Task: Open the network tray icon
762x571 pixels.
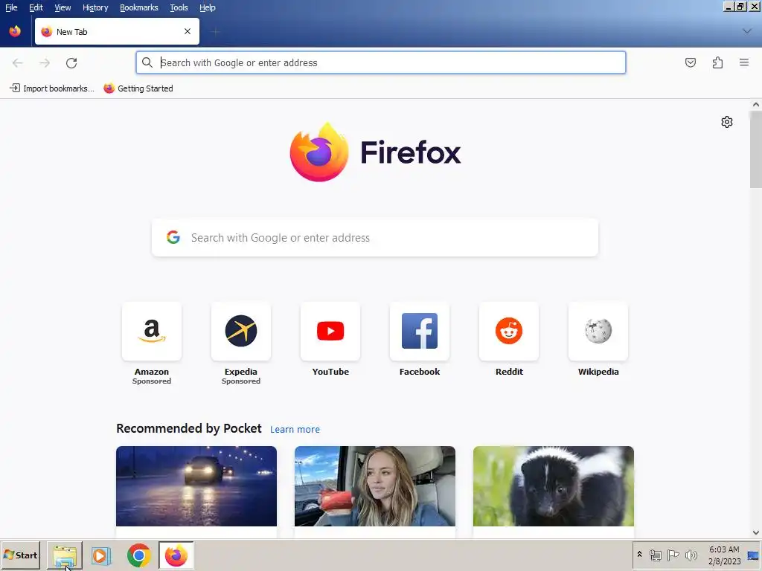Action: click(x=656, y=555)
